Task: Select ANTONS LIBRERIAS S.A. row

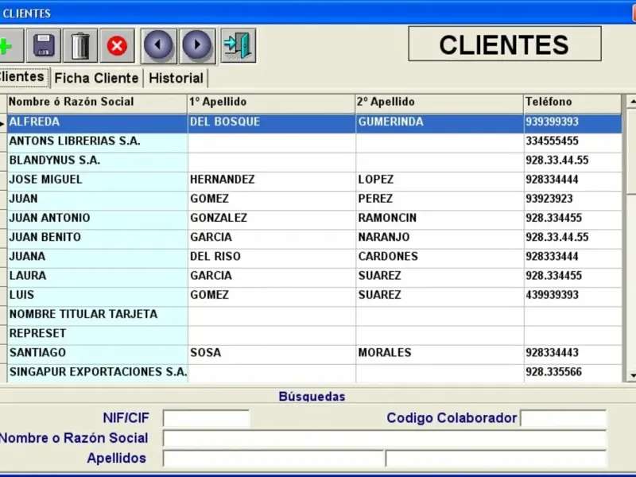Action: 314,142
